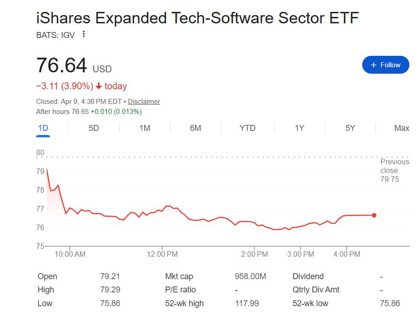Switch to the 5D chart tab
This screenshot has height=324, width=419.
[x=93, y=128]
